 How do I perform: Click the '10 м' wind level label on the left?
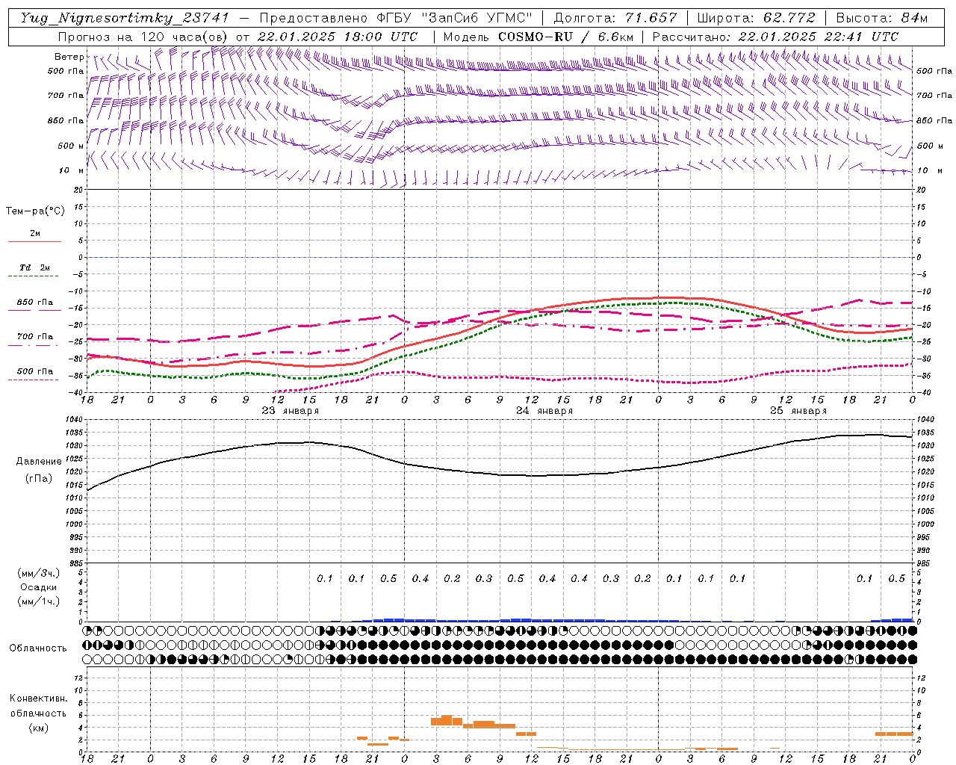(x=72, y=170)
